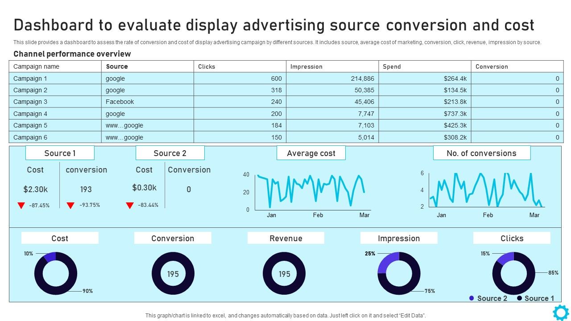Viewport: 571px width, 321px height.
Task: Click the blue settings gear icon
Action: [561, 313]
